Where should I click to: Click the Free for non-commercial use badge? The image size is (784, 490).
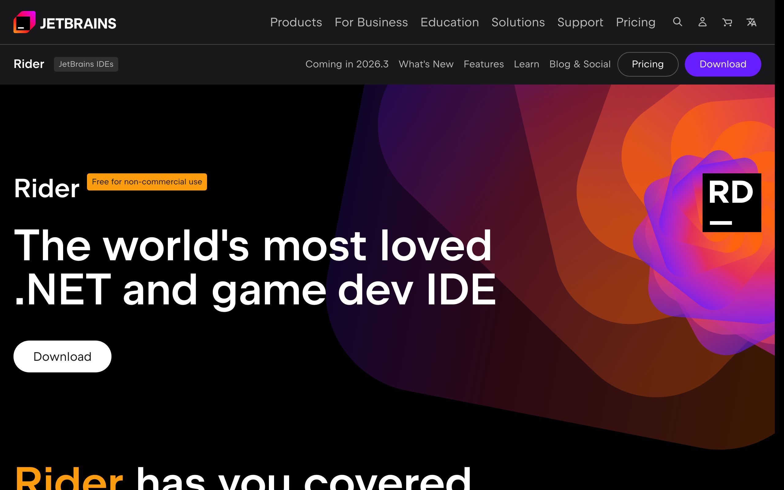click(x=147, y=182)
